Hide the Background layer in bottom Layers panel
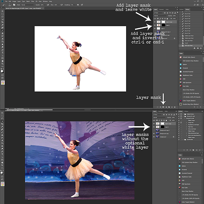Image resolution: width=204 pixels, height=204 pixels. [154, 137]
